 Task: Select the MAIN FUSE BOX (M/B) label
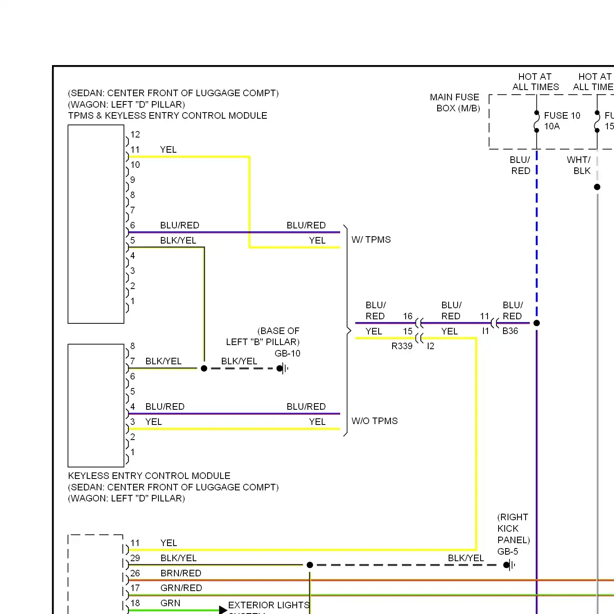455,103
